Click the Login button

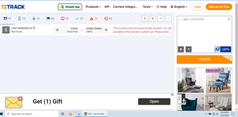(x=197, y=7)
